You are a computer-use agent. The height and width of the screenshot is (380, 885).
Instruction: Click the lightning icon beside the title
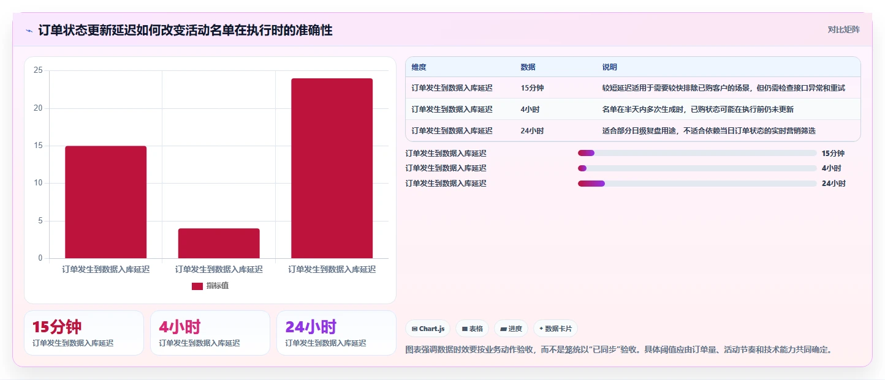coord(29,31)
